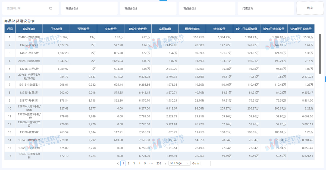326x170 pixels.
Task: Click the 刷新 refresh button
Action: point(310,8)
